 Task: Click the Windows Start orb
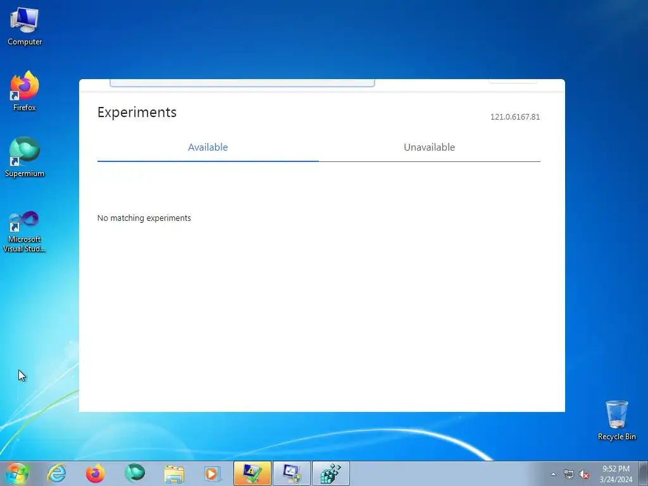tap(17, 473)
